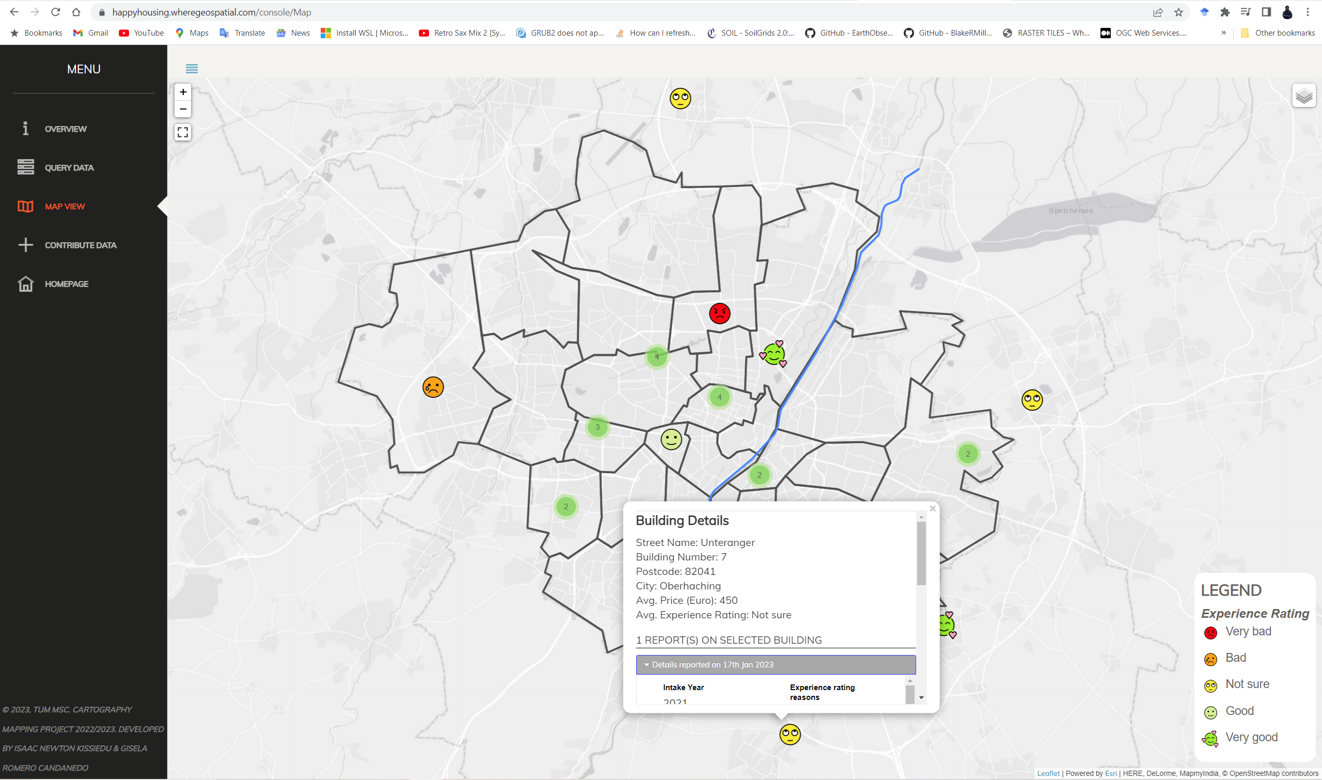1322x780 pixels.
Task: Click the orange bad face marker
Action: click(x=433, y=387)
